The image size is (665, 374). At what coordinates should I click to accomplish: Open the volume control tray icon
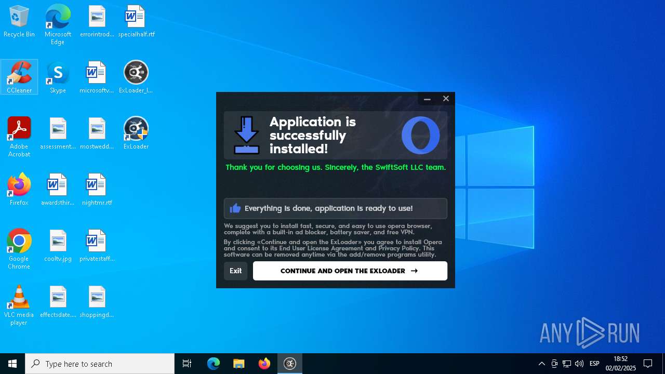(x=579, y=364)
